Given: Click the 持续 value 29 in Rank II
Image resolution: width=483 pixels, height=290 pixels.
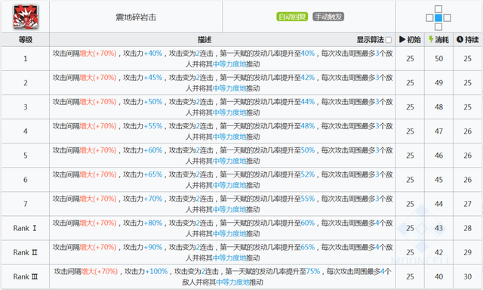Looking at the screenshot, I should [x=468, y=252].
